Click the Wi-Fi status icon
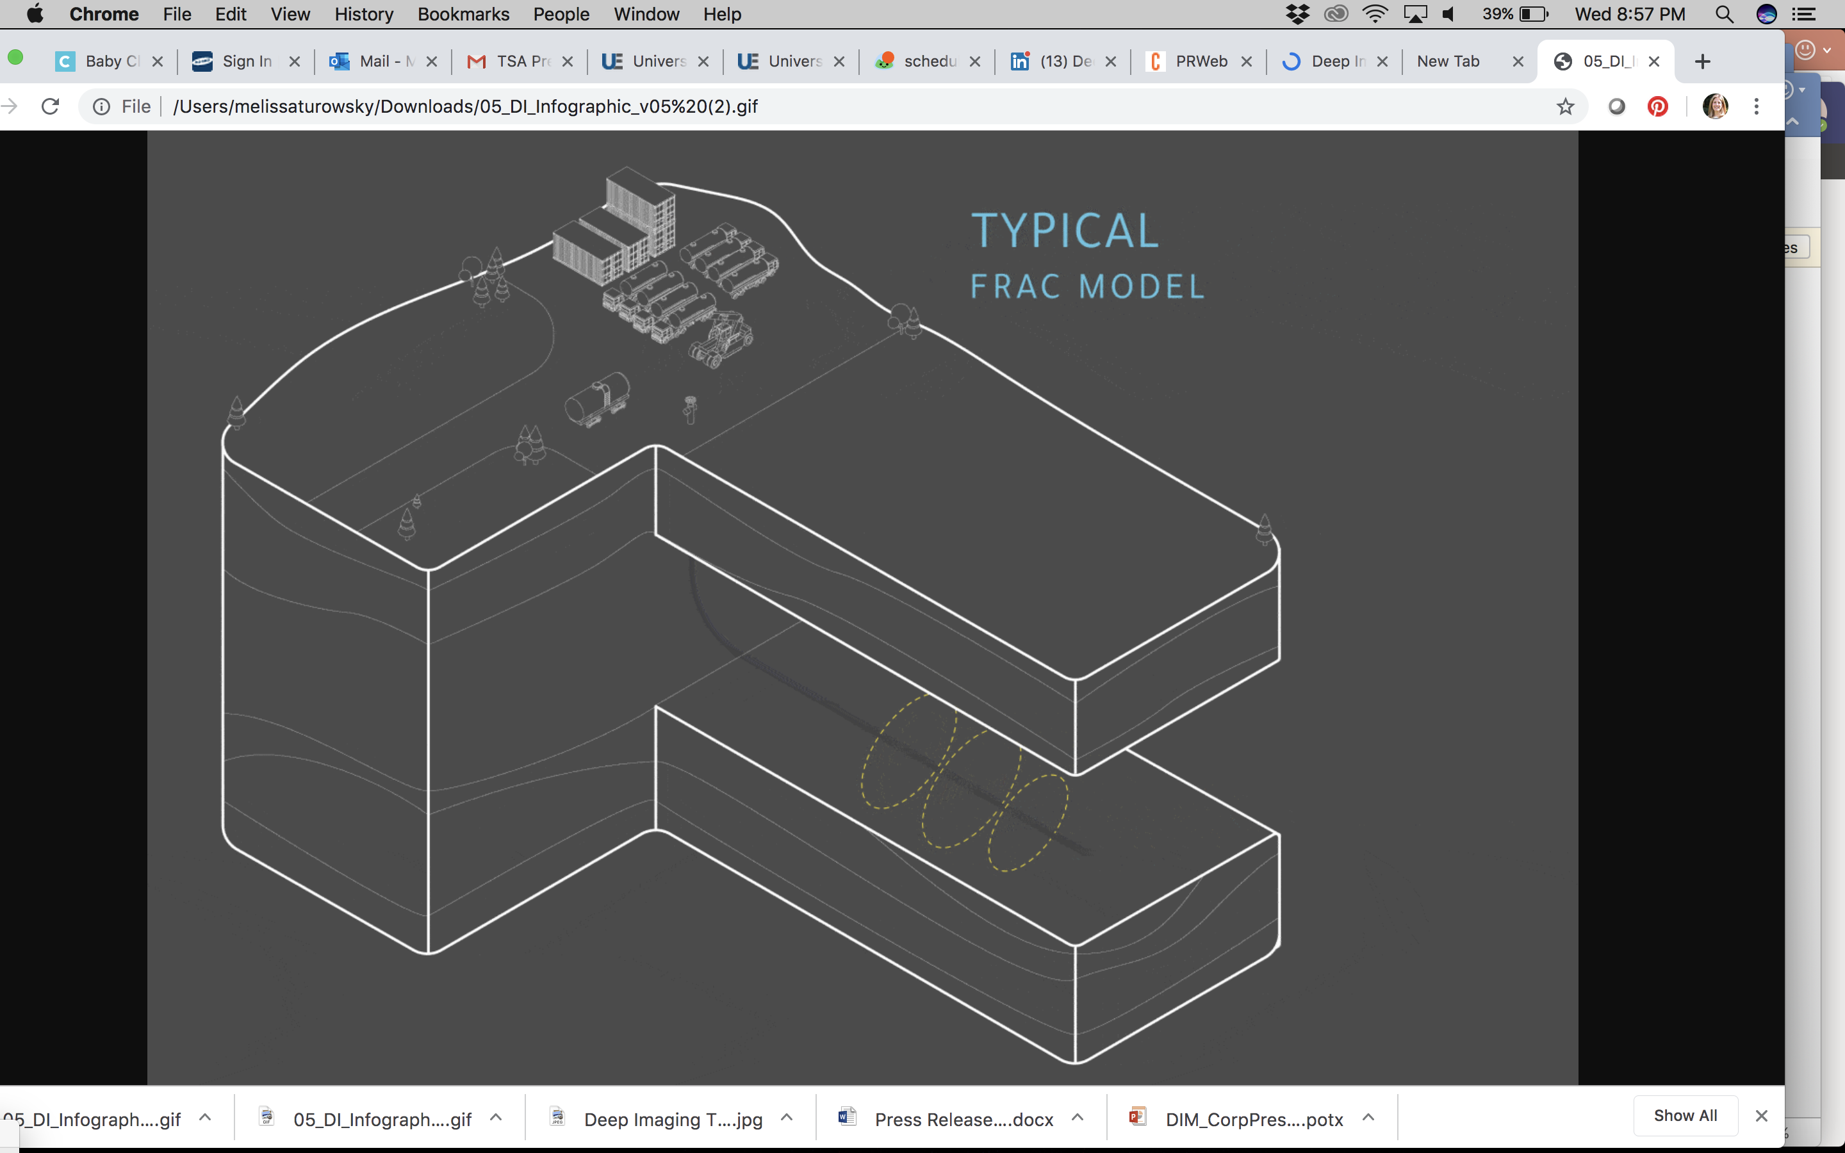 [1375, 15]
